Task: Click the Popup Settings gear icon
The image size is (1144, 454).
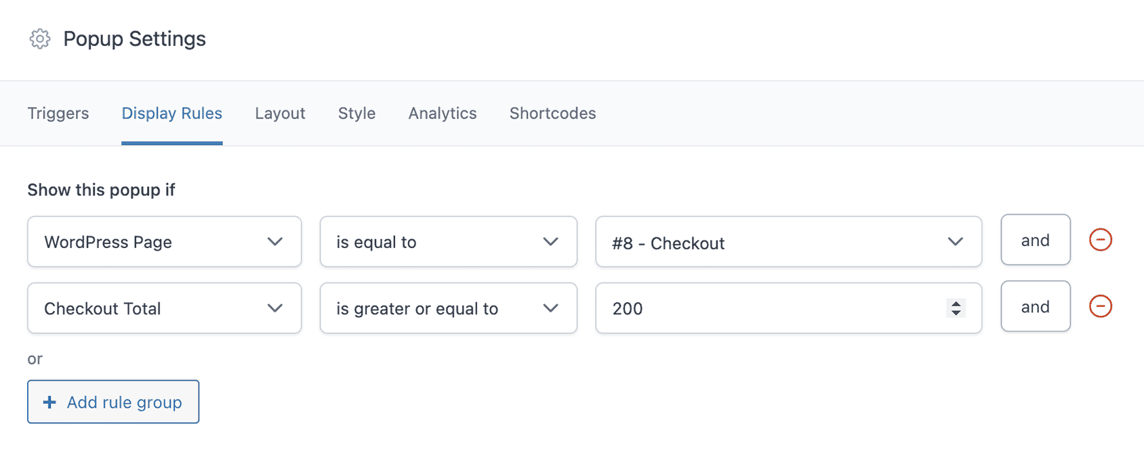Action: (x=40, y=39)
